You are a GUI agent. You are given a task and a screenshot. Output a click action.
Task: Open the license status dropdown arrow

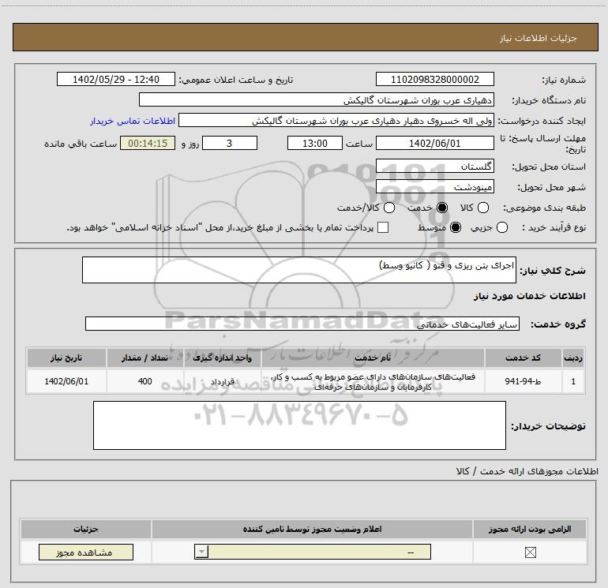tap(201, 552)
